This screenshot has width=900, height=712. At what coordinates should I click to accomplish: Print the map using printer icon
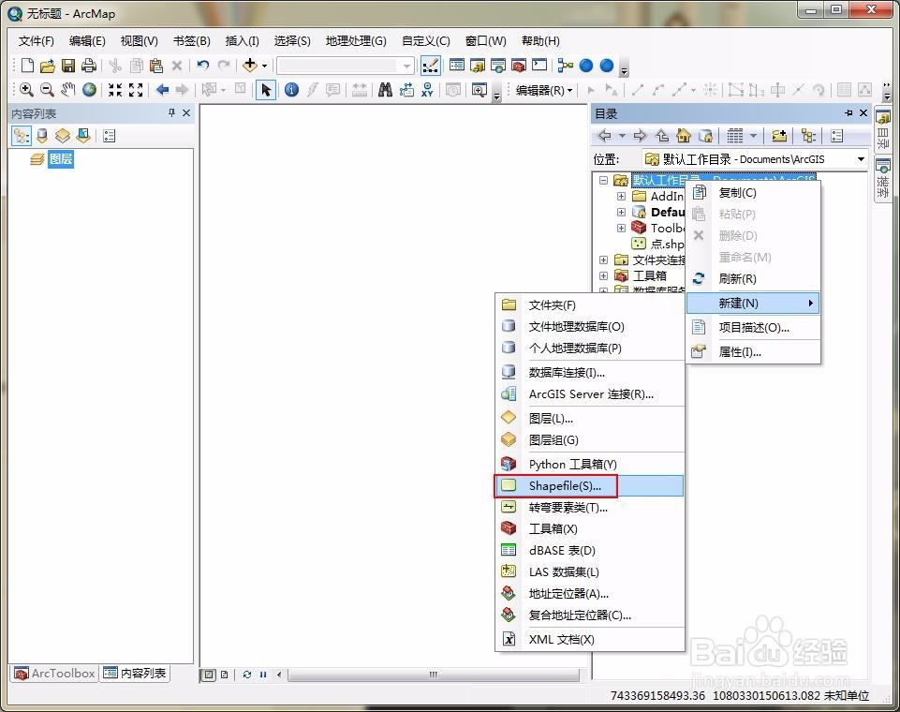(88, 66)
